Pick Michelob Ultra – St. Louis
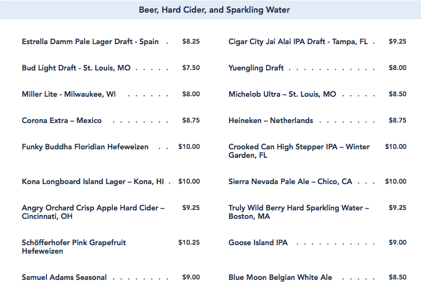 coord(282,94)
